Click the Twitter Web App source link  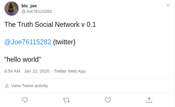[70, 71]
